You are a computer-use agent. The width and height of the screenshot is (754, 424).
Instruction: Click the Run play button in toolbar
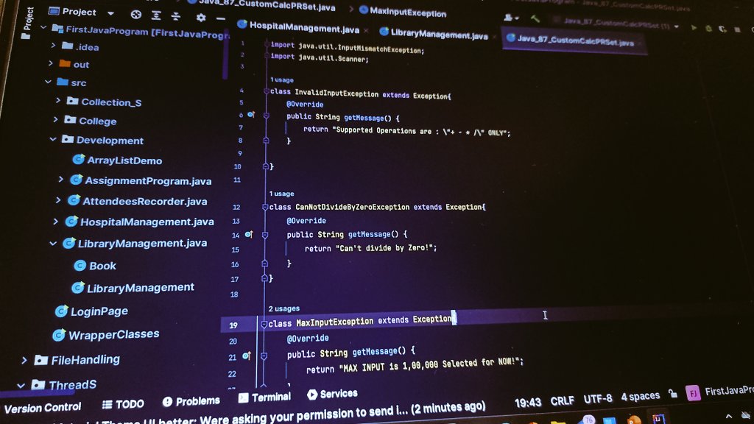(x=694, y=28)
